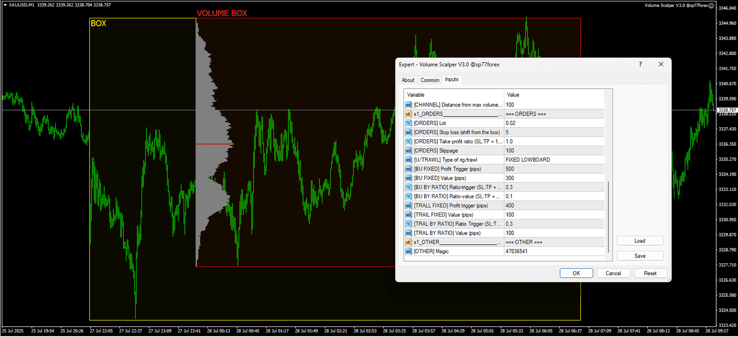
Task: Click the inputs list vertical scrollbar
Action: (608, 217)
